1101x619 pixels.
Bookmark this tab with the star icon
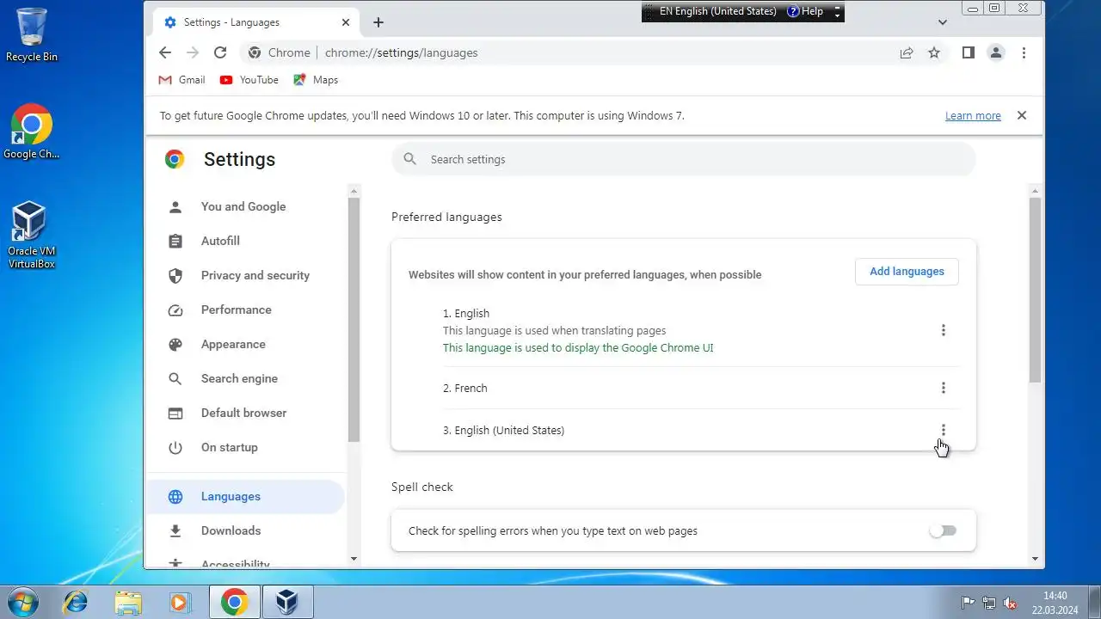934,52
